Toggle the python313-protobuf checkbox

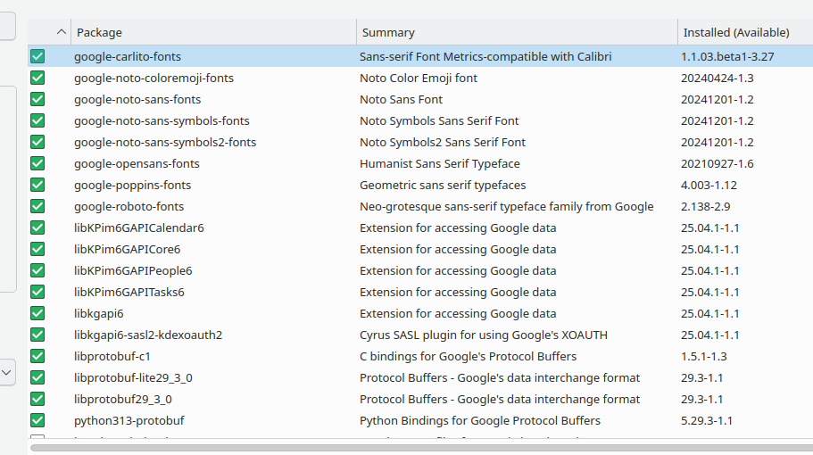[37, 420]
